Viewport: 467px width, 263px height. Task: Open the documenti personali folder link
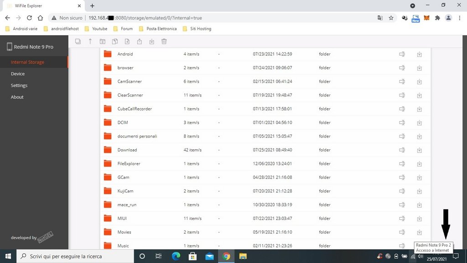137,136
